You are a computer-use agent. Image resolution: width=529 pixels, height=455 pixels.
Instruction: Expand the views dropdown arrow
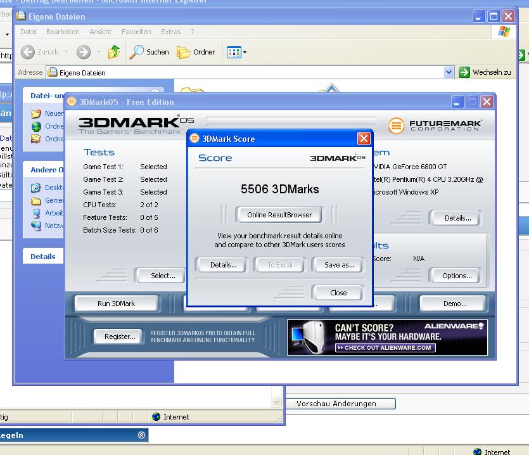click(245, 53)
